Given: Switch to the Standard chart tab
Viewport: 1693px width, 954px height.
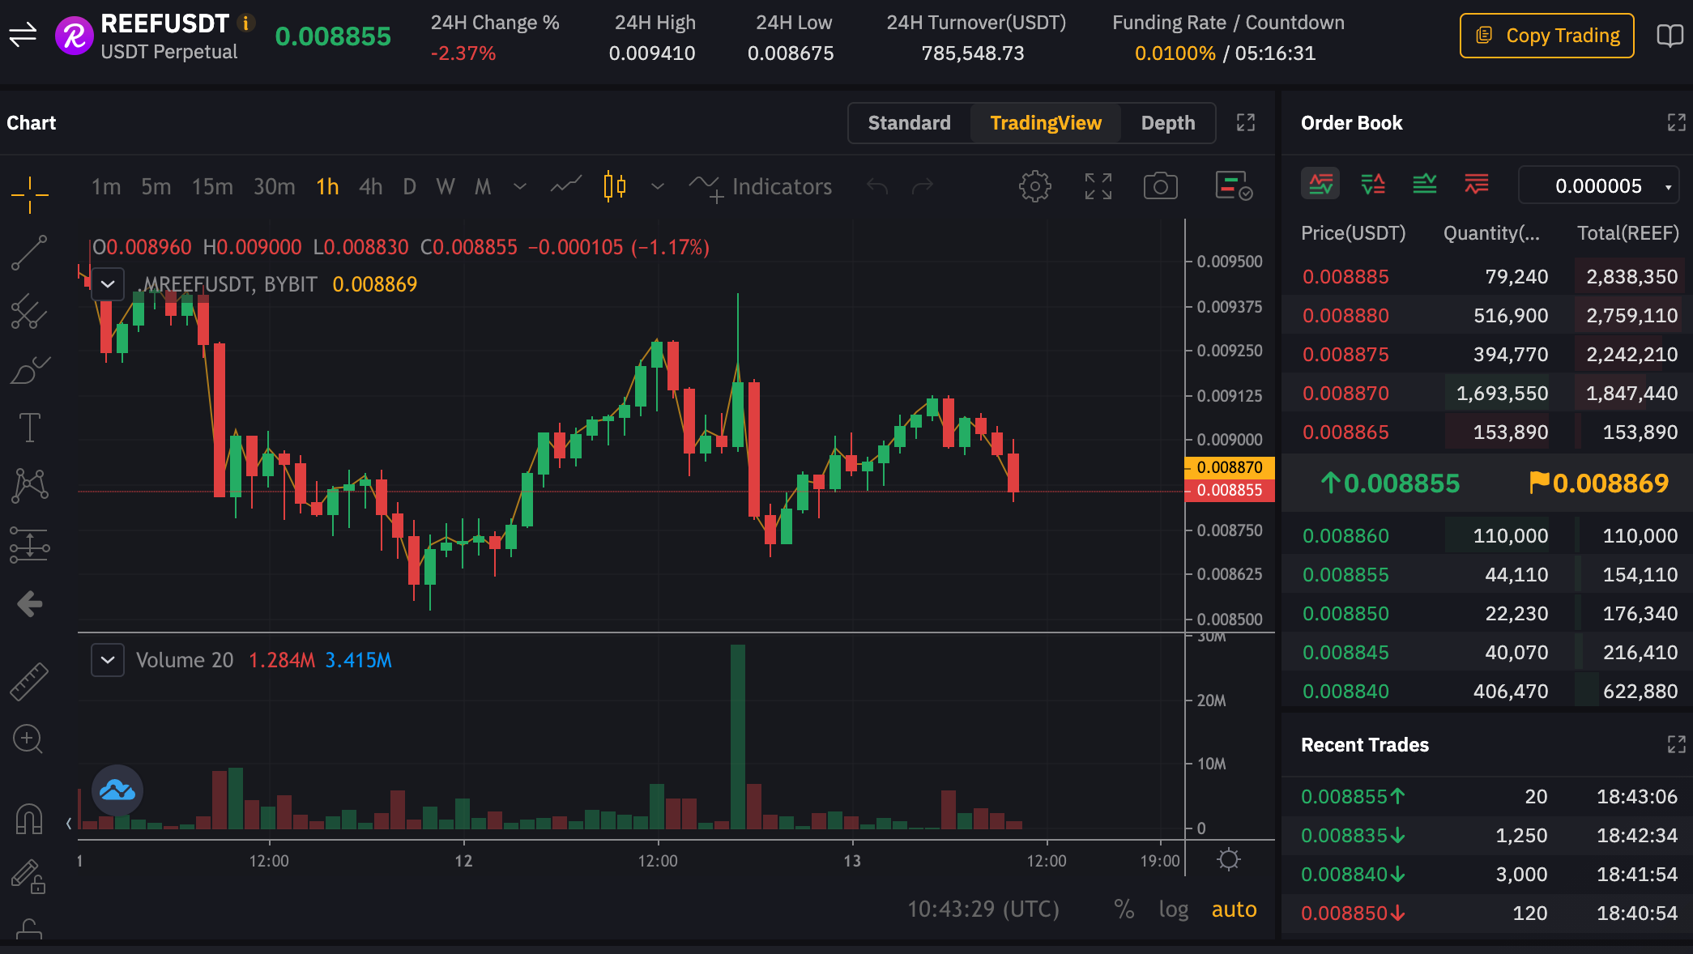Looking at the screenshot, I should coord(909,123).
